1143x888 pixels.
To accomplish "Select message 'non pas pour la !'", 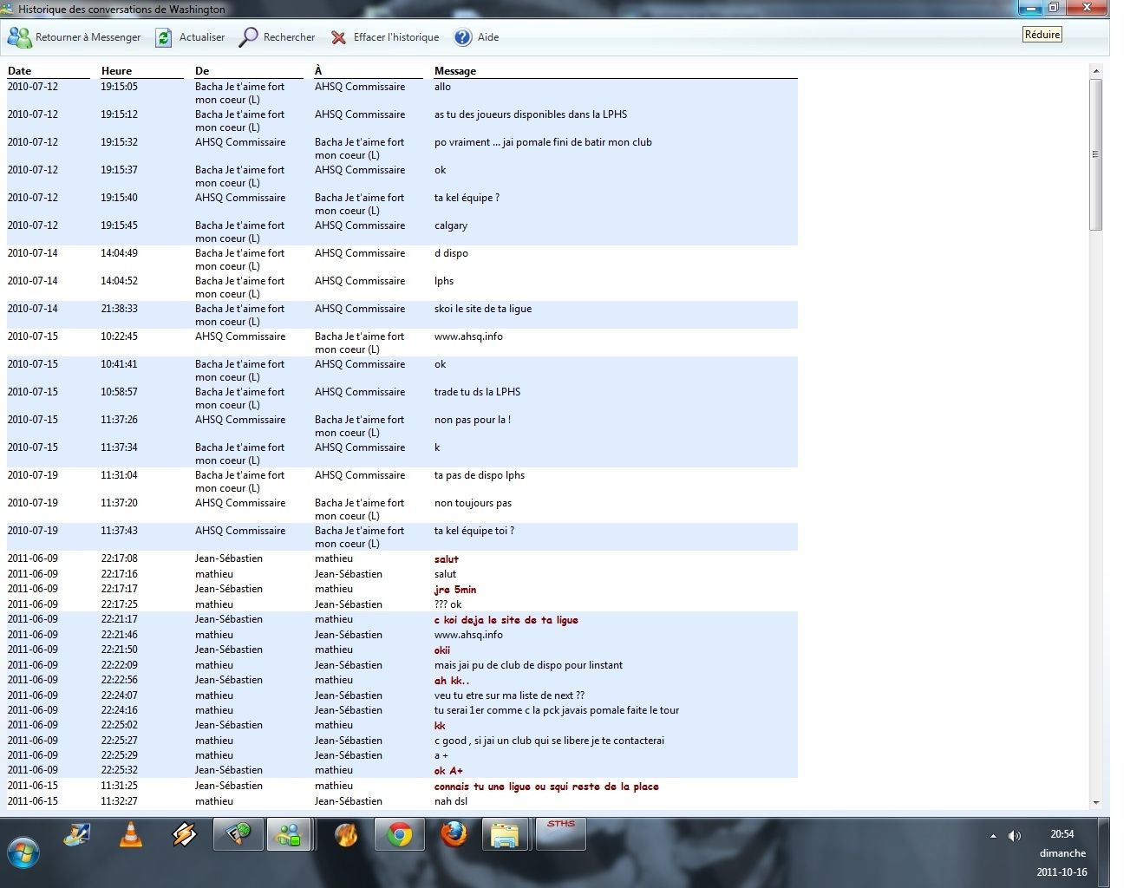I will point(473,420).
